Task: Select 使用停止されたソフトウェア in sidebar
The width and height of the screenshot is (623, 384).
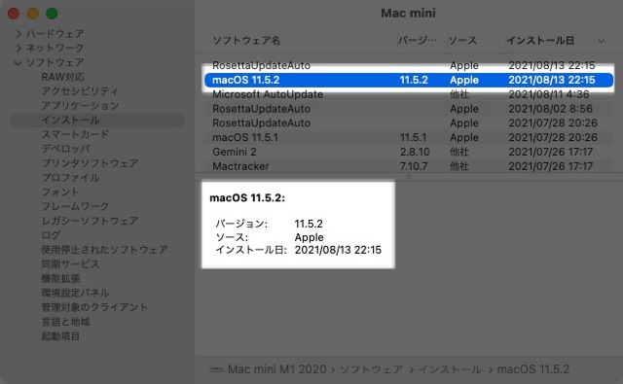Action: [x=104, y=250]
